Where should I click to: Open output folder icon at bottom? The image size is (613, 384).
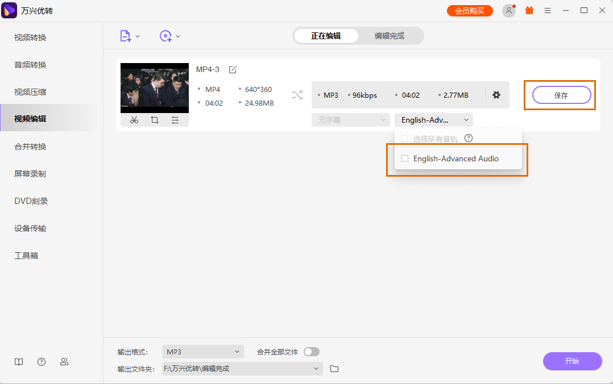(x=334, y=369)
